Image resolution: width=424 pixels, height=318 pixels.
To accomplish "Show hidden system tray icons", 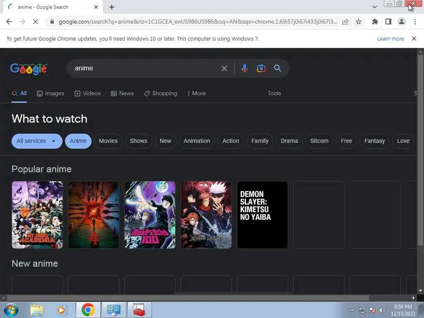I will click(352, 310).
